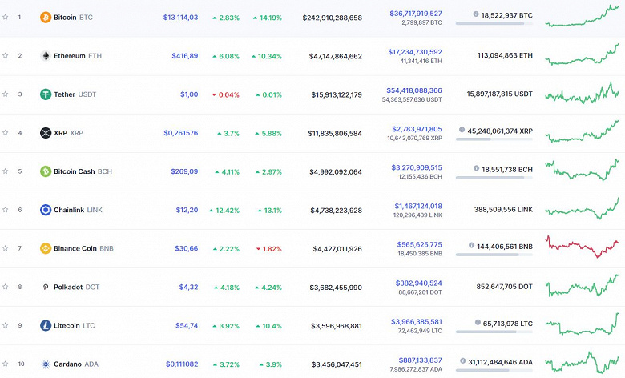Click the info icon beside XRP supply
This screenshot has width=625, height=378.
(x=462, y=130)
